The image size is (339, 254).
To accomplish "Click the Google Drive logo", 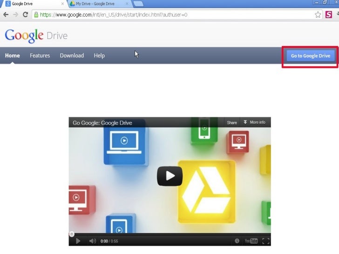I will point(36,36).
